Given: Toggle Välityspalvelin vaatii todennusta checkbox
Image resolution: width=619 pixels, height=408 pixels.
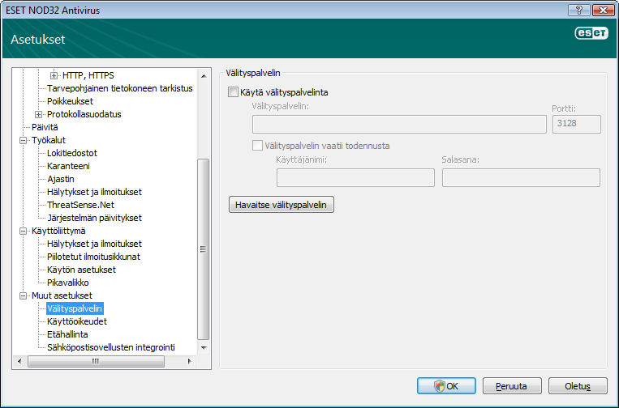Looking at the screenshot, I should (x=257, y=146).
